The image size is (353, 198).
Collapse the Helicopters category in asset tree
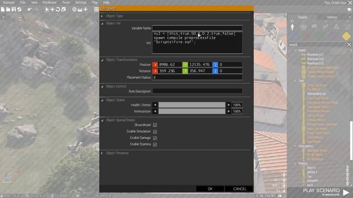[x=296, y=146]
